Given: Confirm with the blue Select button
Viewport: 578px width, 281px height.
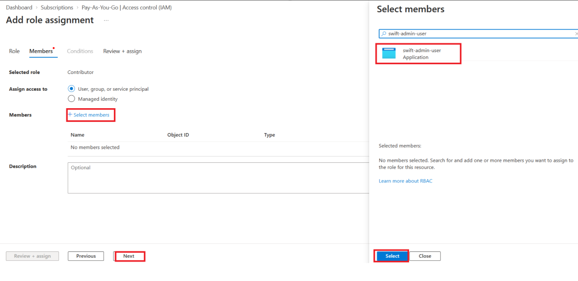Looking at the screenshot, I should pos(392,256).
